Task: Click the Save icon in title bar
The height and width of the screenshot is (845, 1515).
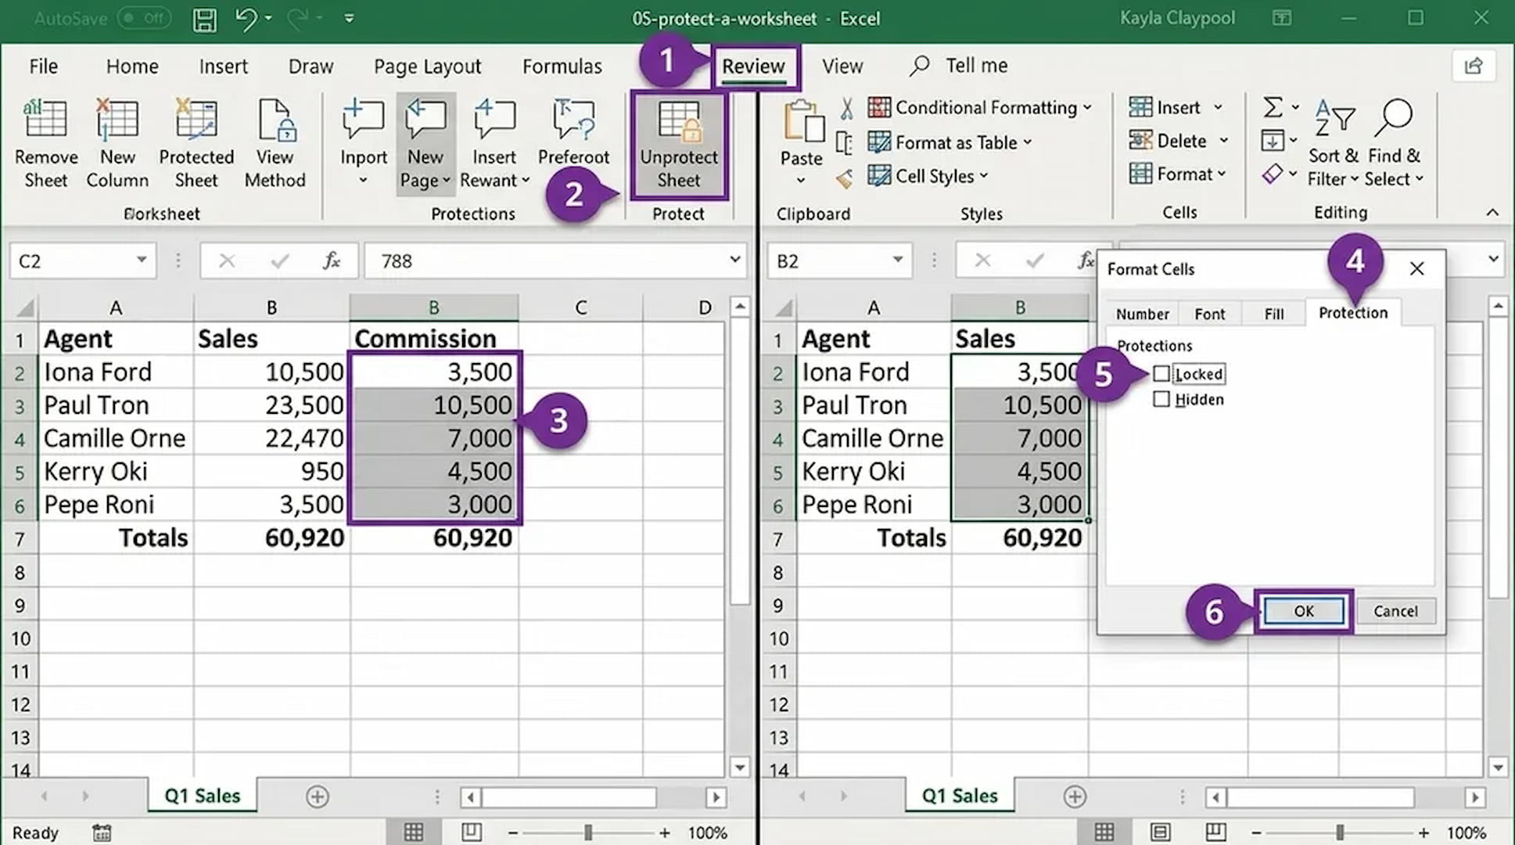Action: point(204,19)
